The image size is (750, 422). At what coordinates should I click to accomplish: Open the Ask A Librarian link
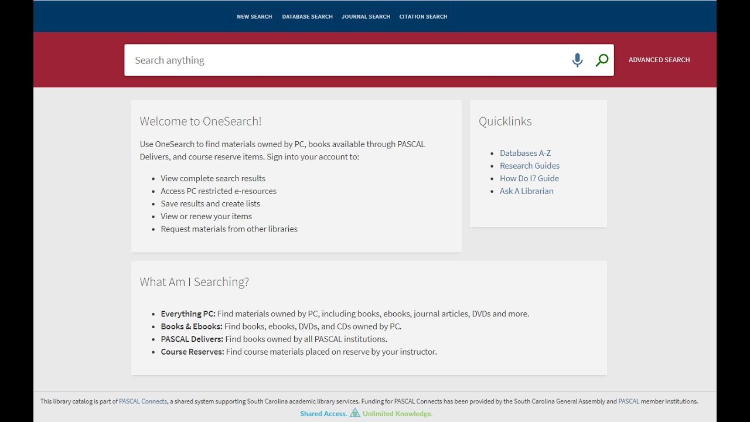point(526,191)
